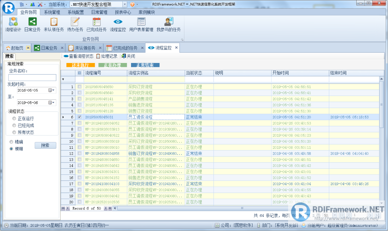Click the 查看流程状态 toolbar item
The height and width of the screenshot is (231, 388).
click(x=79, y=56)
